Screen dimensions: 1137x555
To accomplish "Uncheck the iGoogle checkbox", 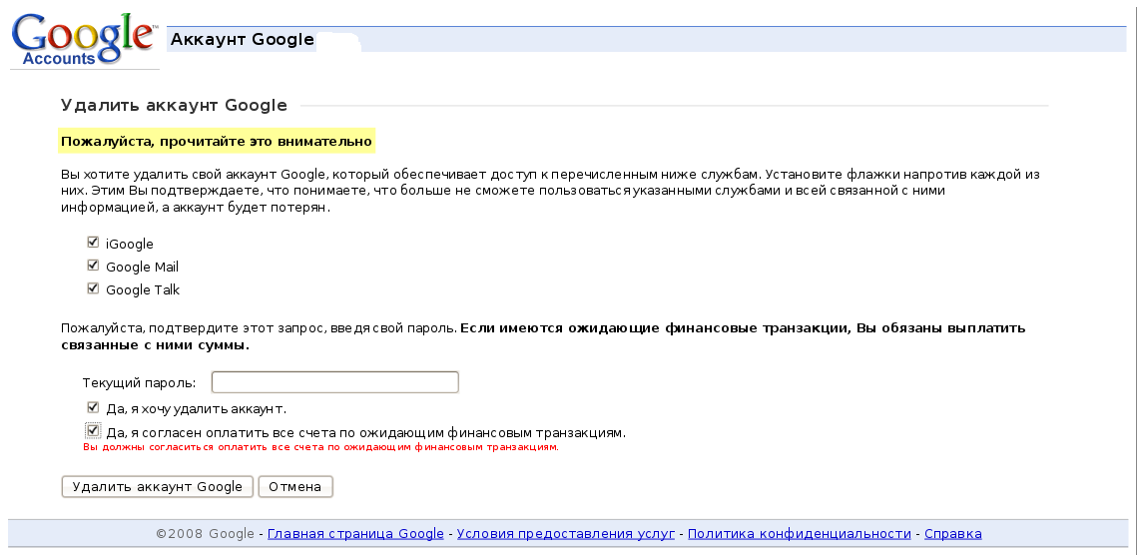I will tap(93, 243).
